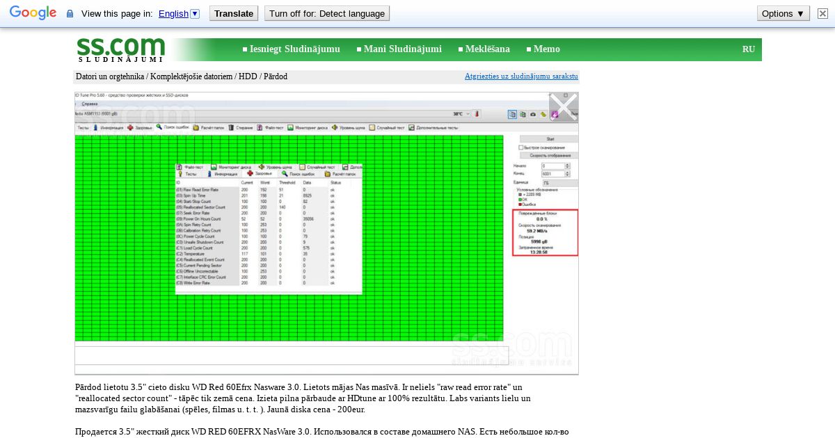
Task: Toggle Быстрое сканирование checkbox in HD Tune image
Action: pos(521,147)
